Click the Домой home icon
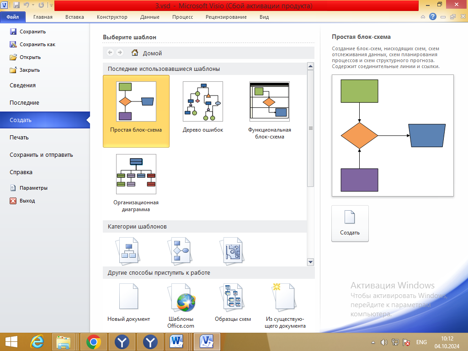 coord(135,53)
